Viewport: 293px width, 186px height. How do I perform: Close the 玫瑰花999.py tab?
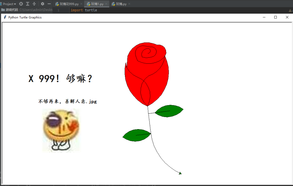(81, 4)
